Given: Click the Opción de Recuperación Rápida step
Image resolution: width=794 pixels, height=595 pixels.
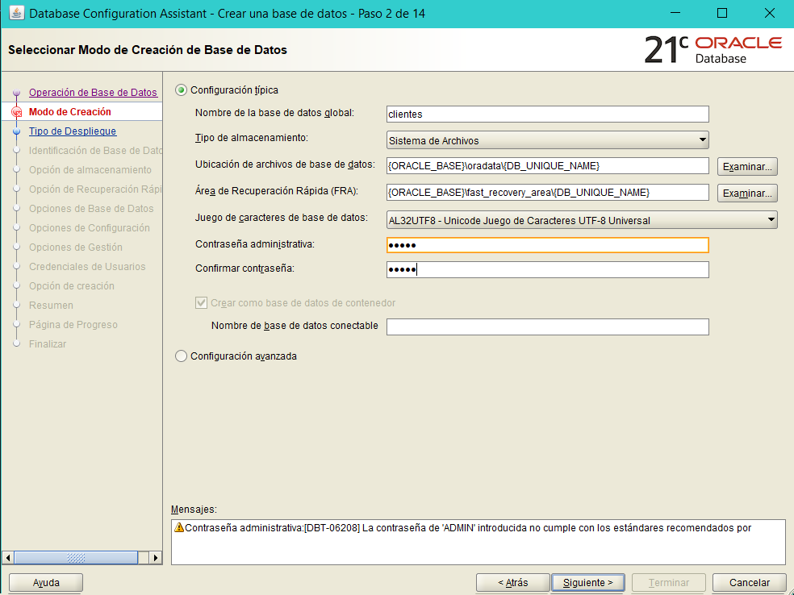Looking at the screenshot, I should click(x=95, y=189).
